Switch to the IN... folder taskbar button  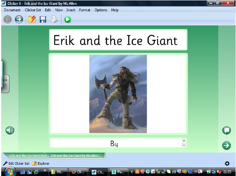click(58, 172)
